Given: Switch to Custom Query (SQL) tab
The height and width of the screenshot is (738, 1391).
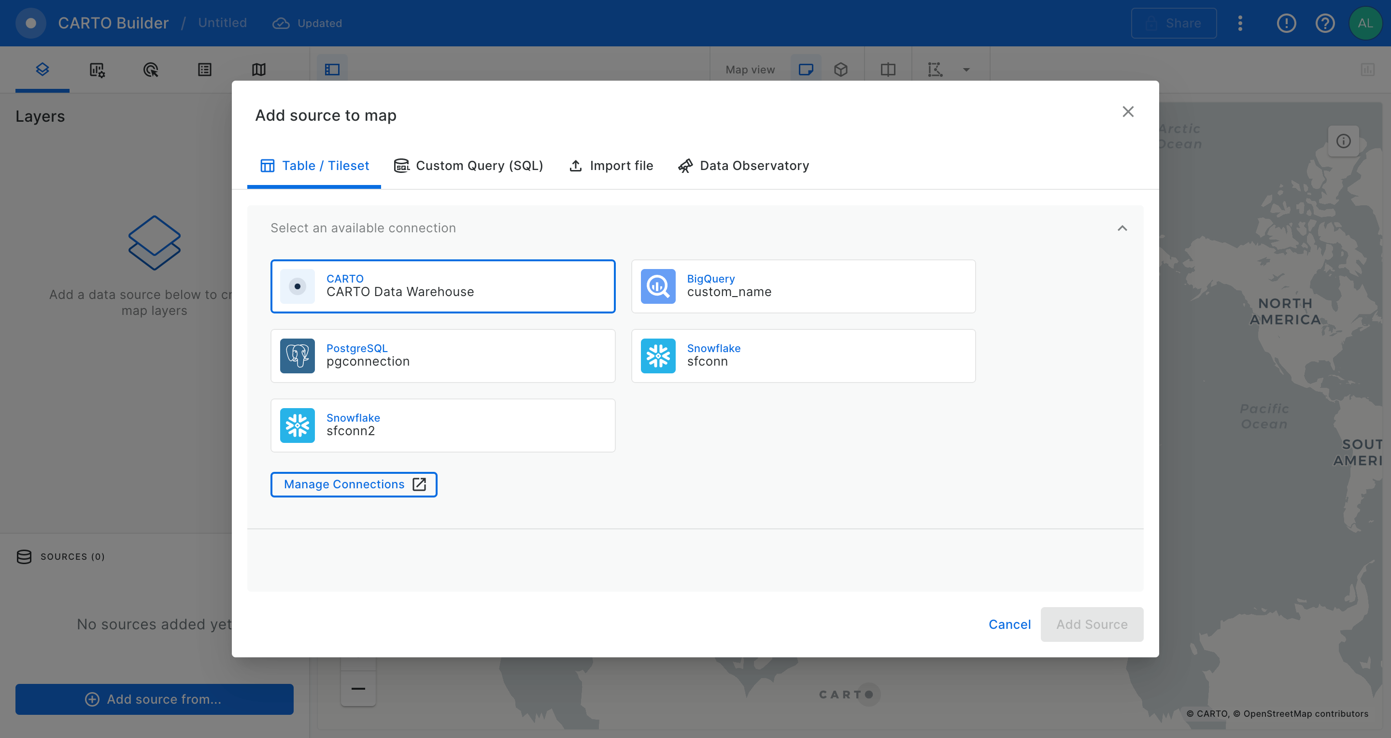Looking at the screenshot, I should [x=468, y=166].
